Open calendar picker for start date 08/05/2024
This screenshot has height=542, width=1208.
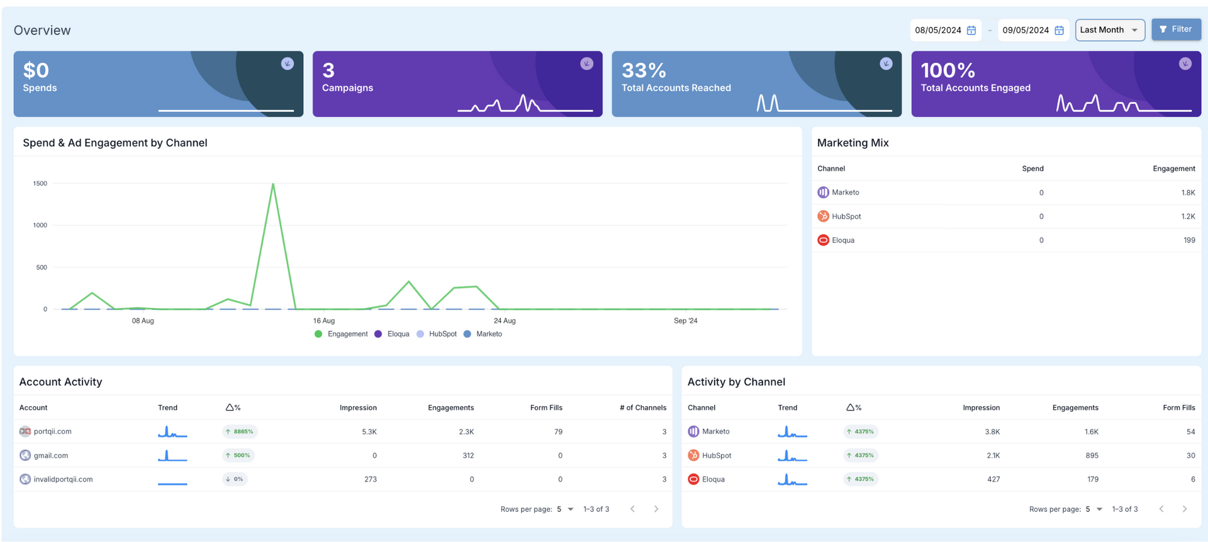click(971, 30)
